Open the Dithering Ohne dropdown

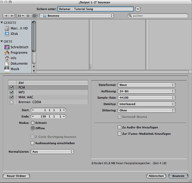pyautogui.click(x=147, y=110)
